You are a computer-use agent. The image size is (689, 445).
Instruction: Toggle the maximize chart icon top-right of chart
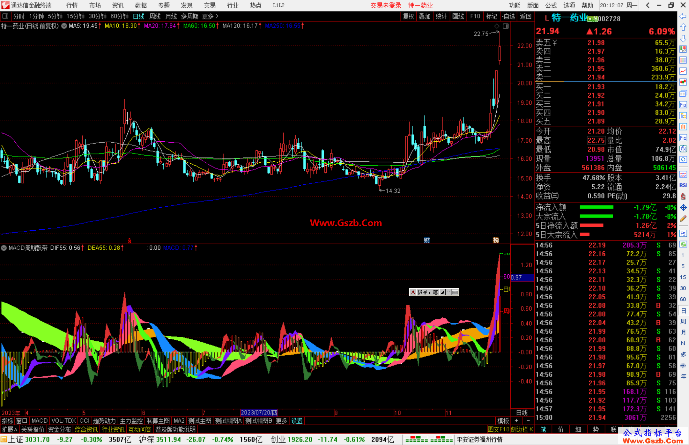(506, 26)
